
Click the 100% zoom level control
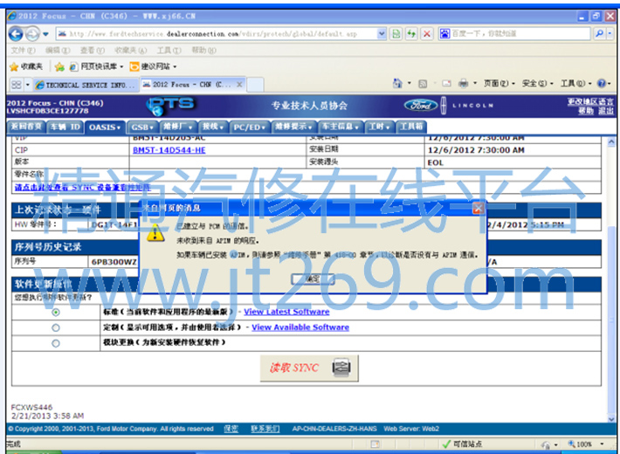tap(587, 444)
